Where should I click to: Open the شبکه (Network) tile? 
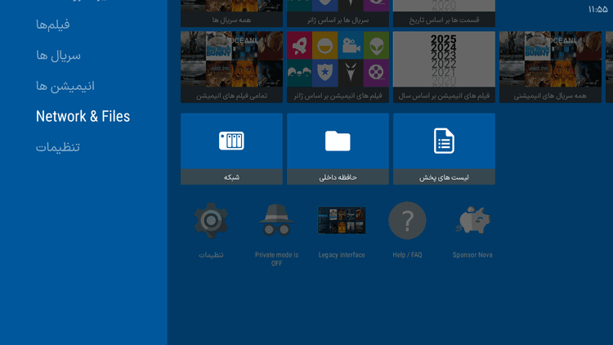coord(231,149)
